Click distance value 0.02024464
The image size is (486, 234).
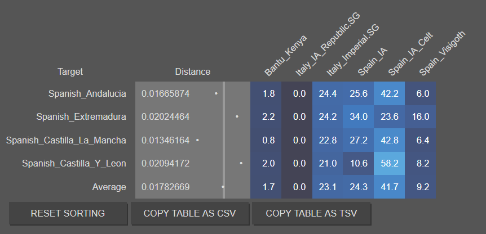[166, 117]
